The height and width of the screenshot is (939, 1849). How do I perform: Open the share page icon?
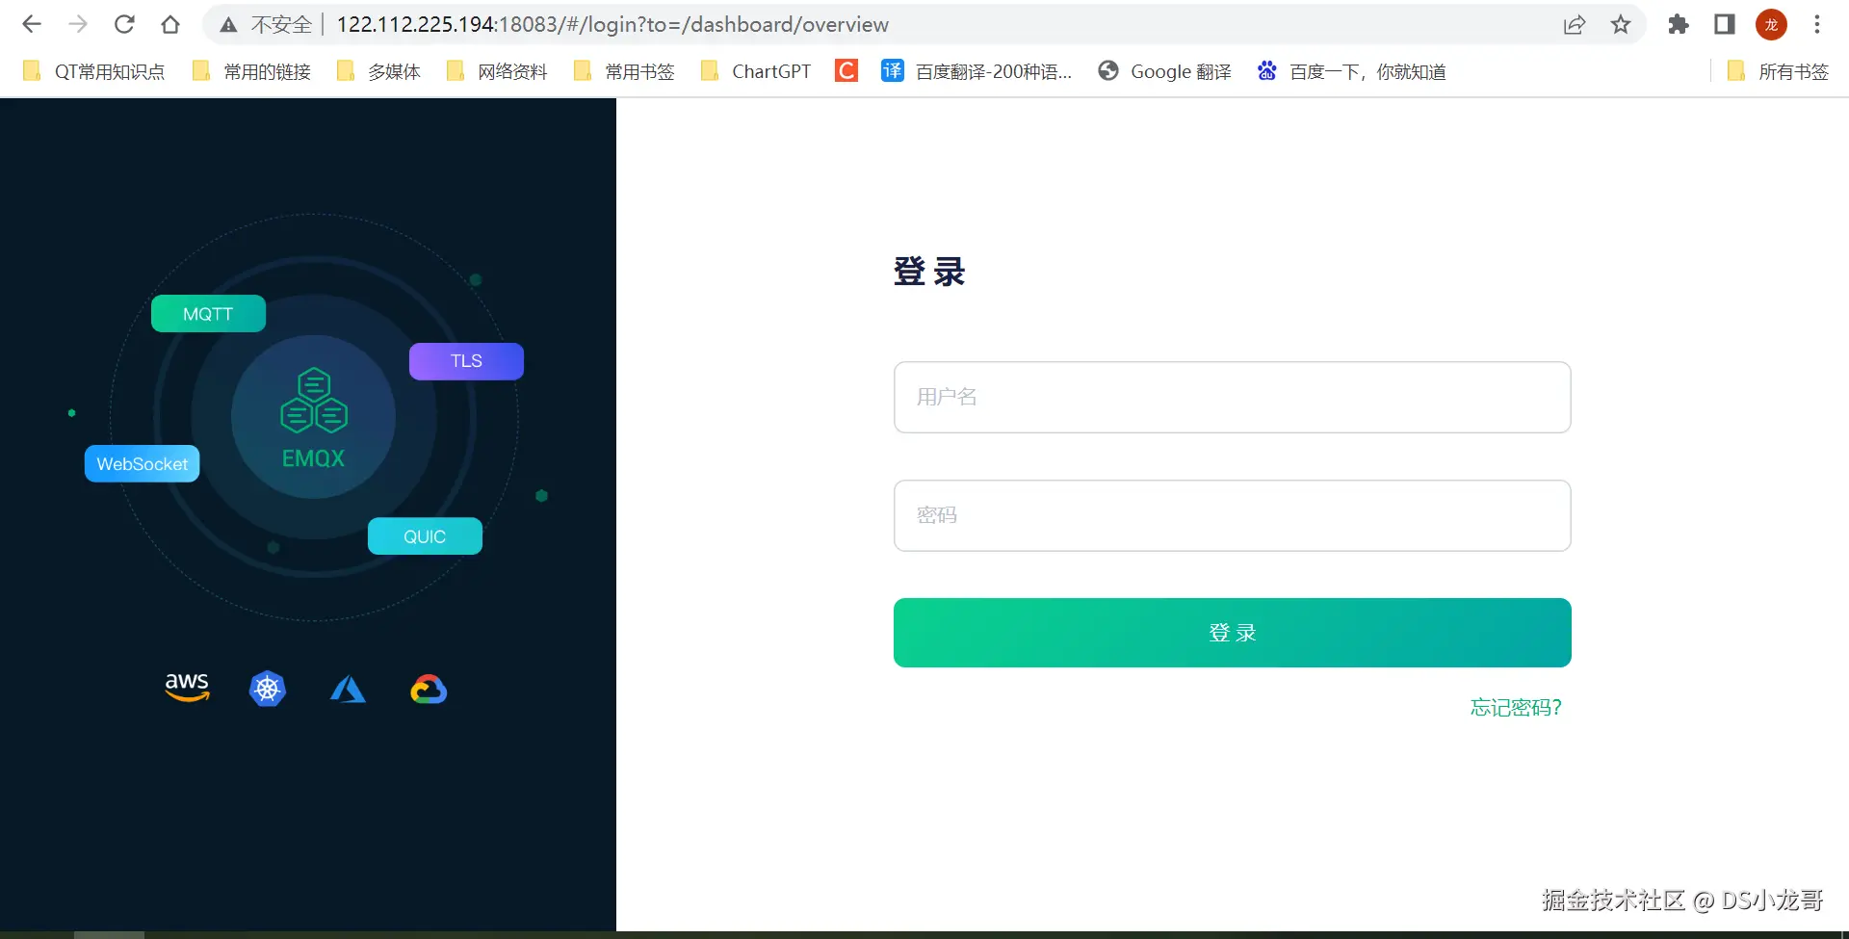(x=1575, y=24)
